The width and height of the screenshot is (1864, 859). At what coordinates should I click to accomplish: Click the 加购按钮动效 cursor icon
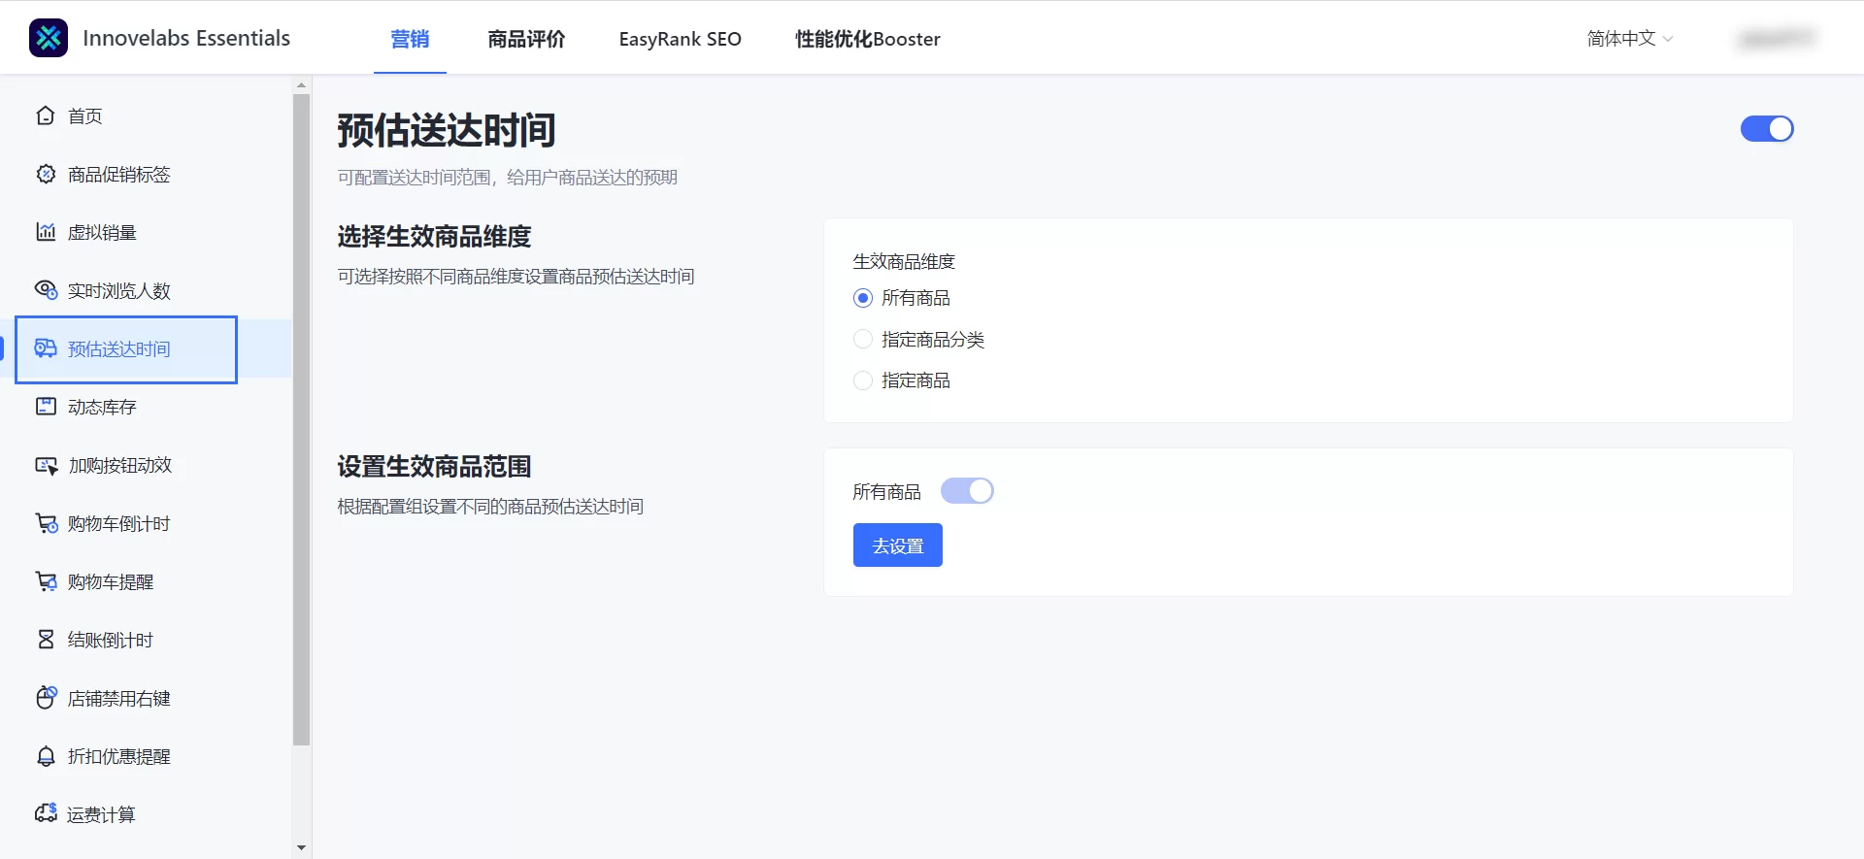[46, 465]
